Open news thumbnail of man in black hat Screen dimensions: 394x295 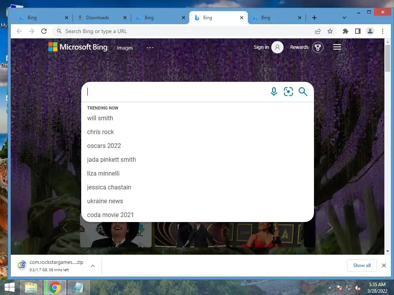coord(116,235)
